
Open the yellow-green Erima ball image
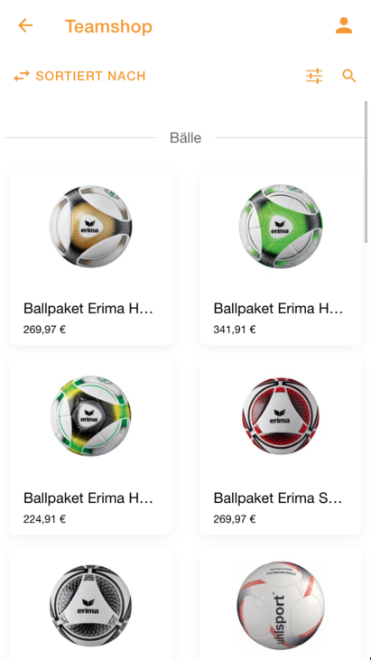click(90, 416)
